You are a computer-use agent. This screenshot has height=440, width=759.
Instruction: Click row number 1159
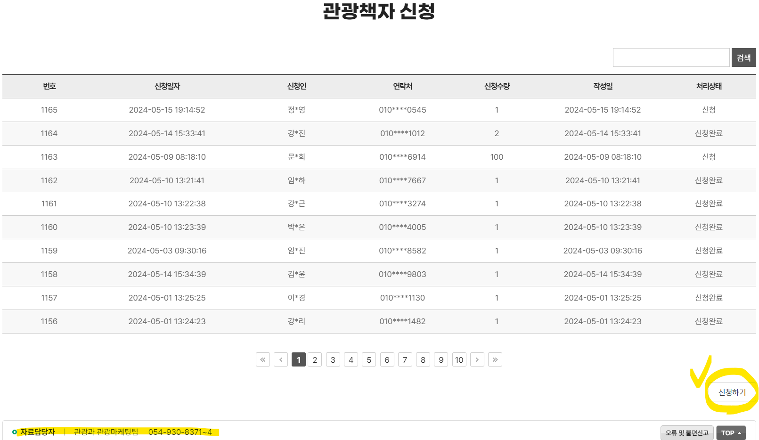(x=49, y=251)
